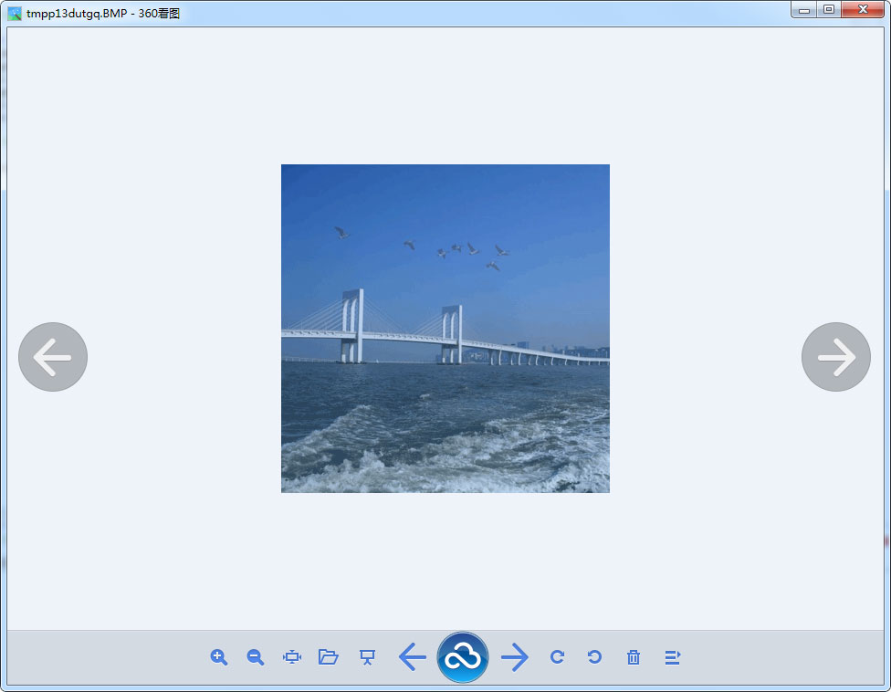
Task: Open the 360 cloud button
Action: click(463, 657)
